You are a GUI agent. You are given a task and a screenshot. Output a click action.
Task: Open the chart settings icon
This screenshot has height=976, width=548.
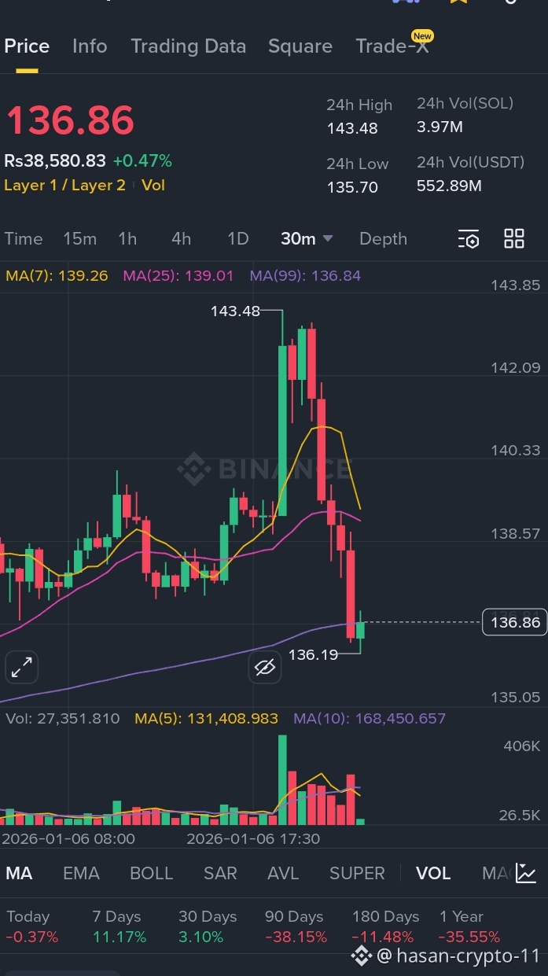point(469,239)
